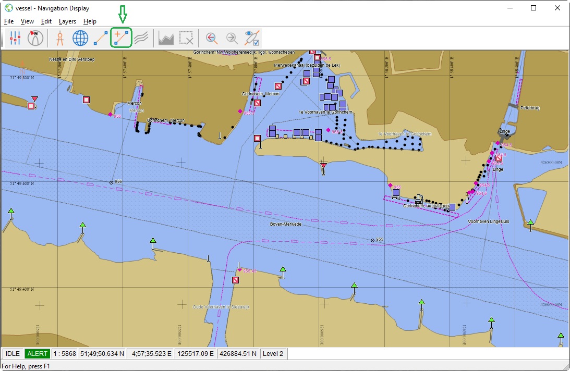
Task: Click the area profile chart icon
Action: click(166, 38)
